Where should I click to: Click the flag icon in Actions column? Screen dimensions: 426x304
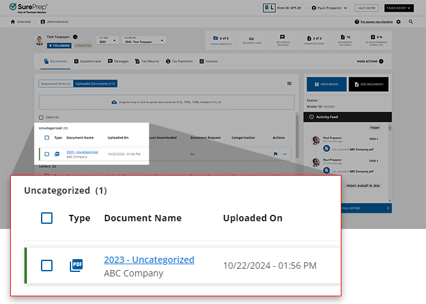click(275, 154)
